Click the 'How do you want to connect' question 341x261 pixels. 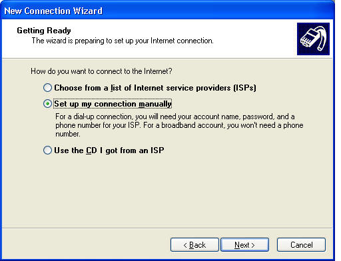101,71
